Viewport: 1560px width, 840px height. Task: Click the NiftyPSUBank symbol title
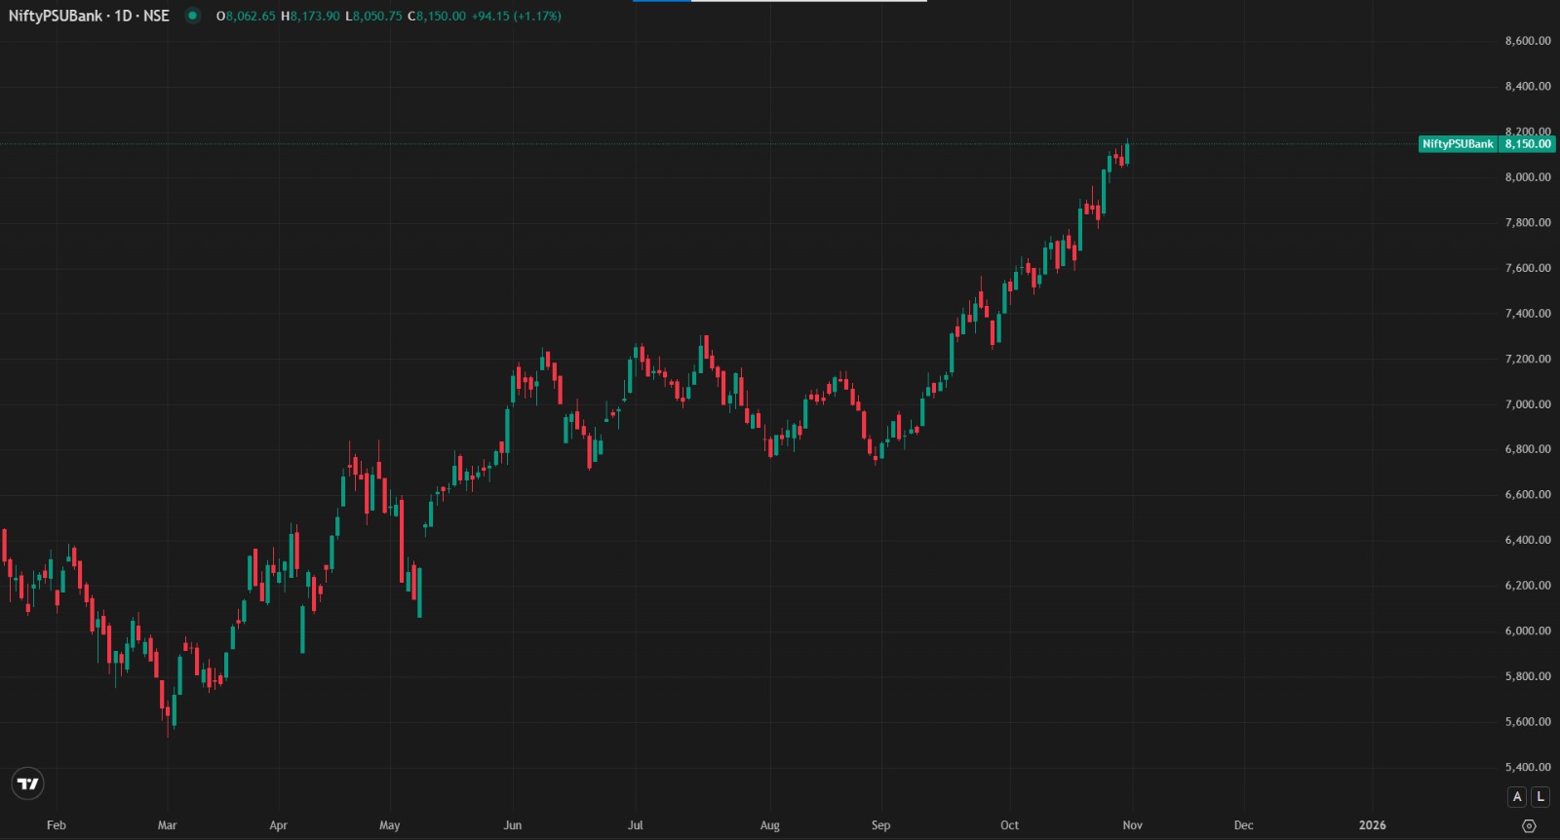tap(89, 16)
